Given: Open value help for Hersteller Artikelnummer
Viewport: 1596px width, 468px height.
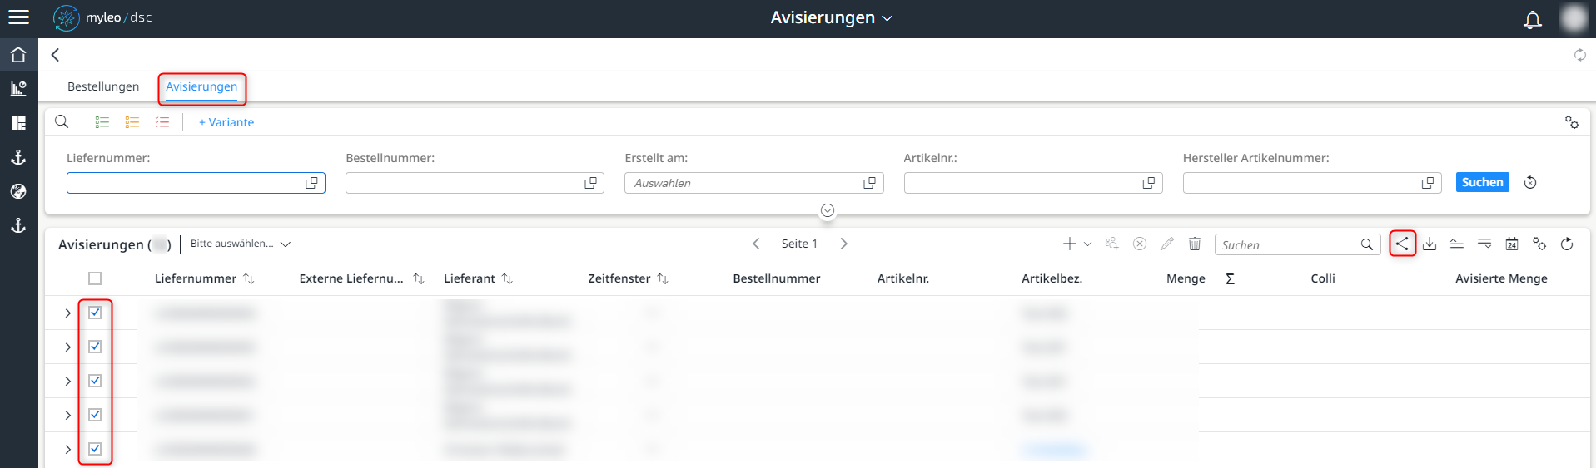Looking at the screenshot, I should pyautogui.click(x=1428, y=183).
